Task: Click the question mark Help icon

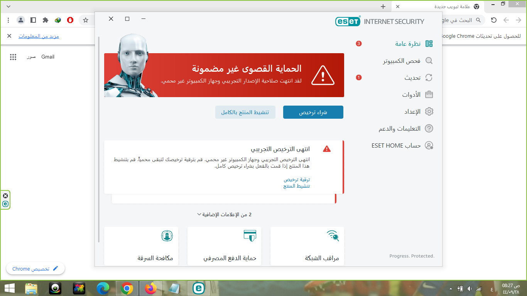Action: click(429, 128)
